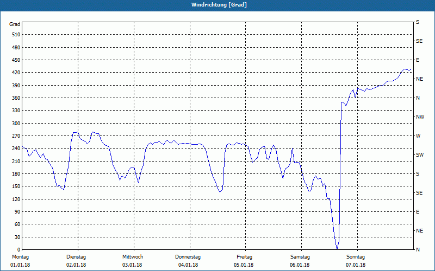Click the 'Mittwoch' day label
435x271 pixels.
pyautogui.click(x=133, y=257)
